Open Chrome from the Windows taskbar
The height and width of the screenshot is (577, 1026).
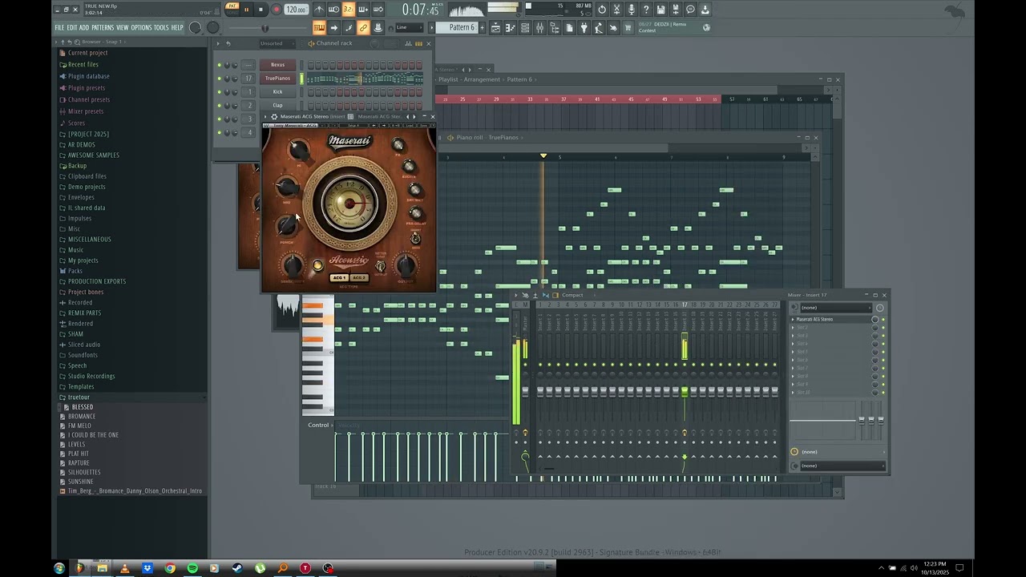(x=170, y=568)
